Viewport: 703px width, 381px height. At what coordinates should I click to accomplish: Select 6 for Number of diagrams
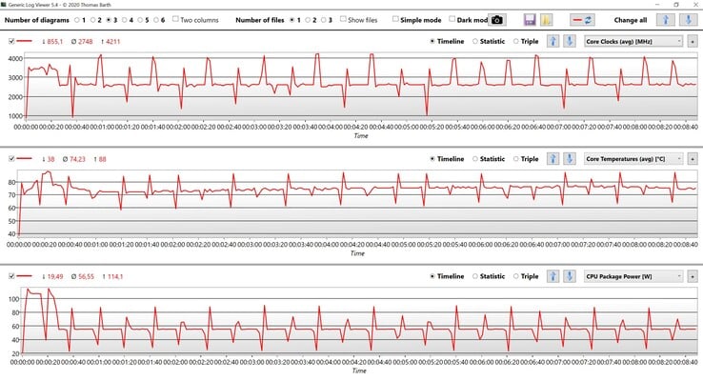click(155, 20)
